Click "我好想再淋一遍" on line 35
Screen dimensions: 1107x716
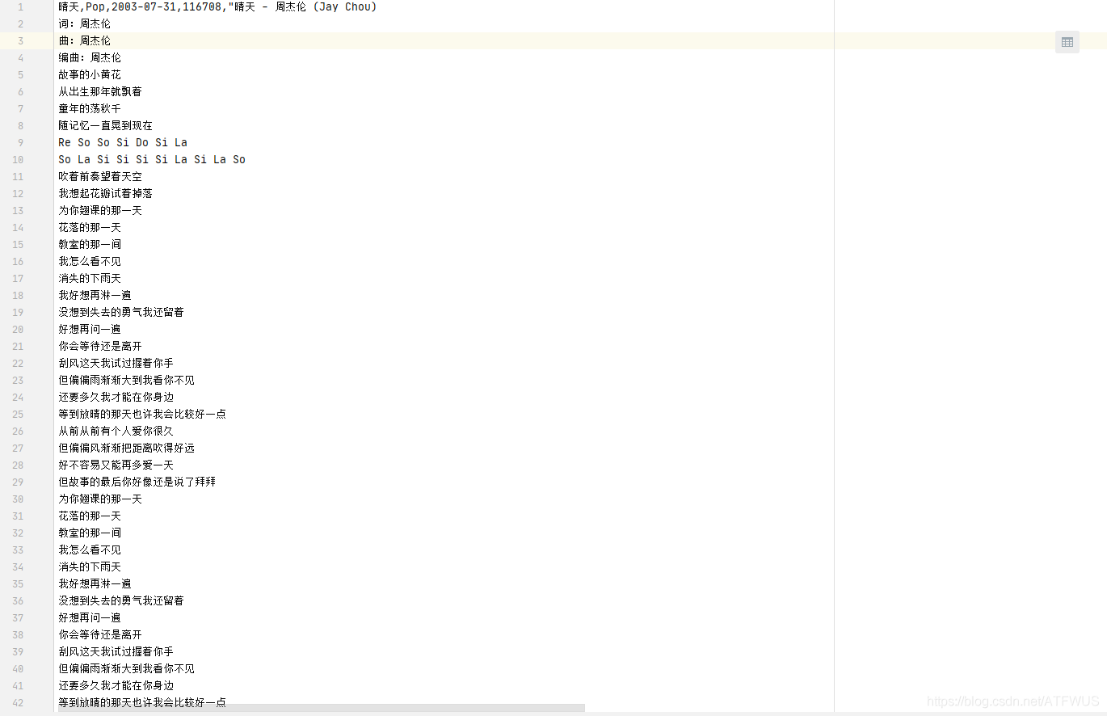95,583
